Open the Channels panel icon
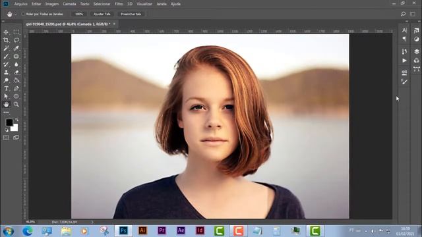422x237 pixels. pos(417,61)
